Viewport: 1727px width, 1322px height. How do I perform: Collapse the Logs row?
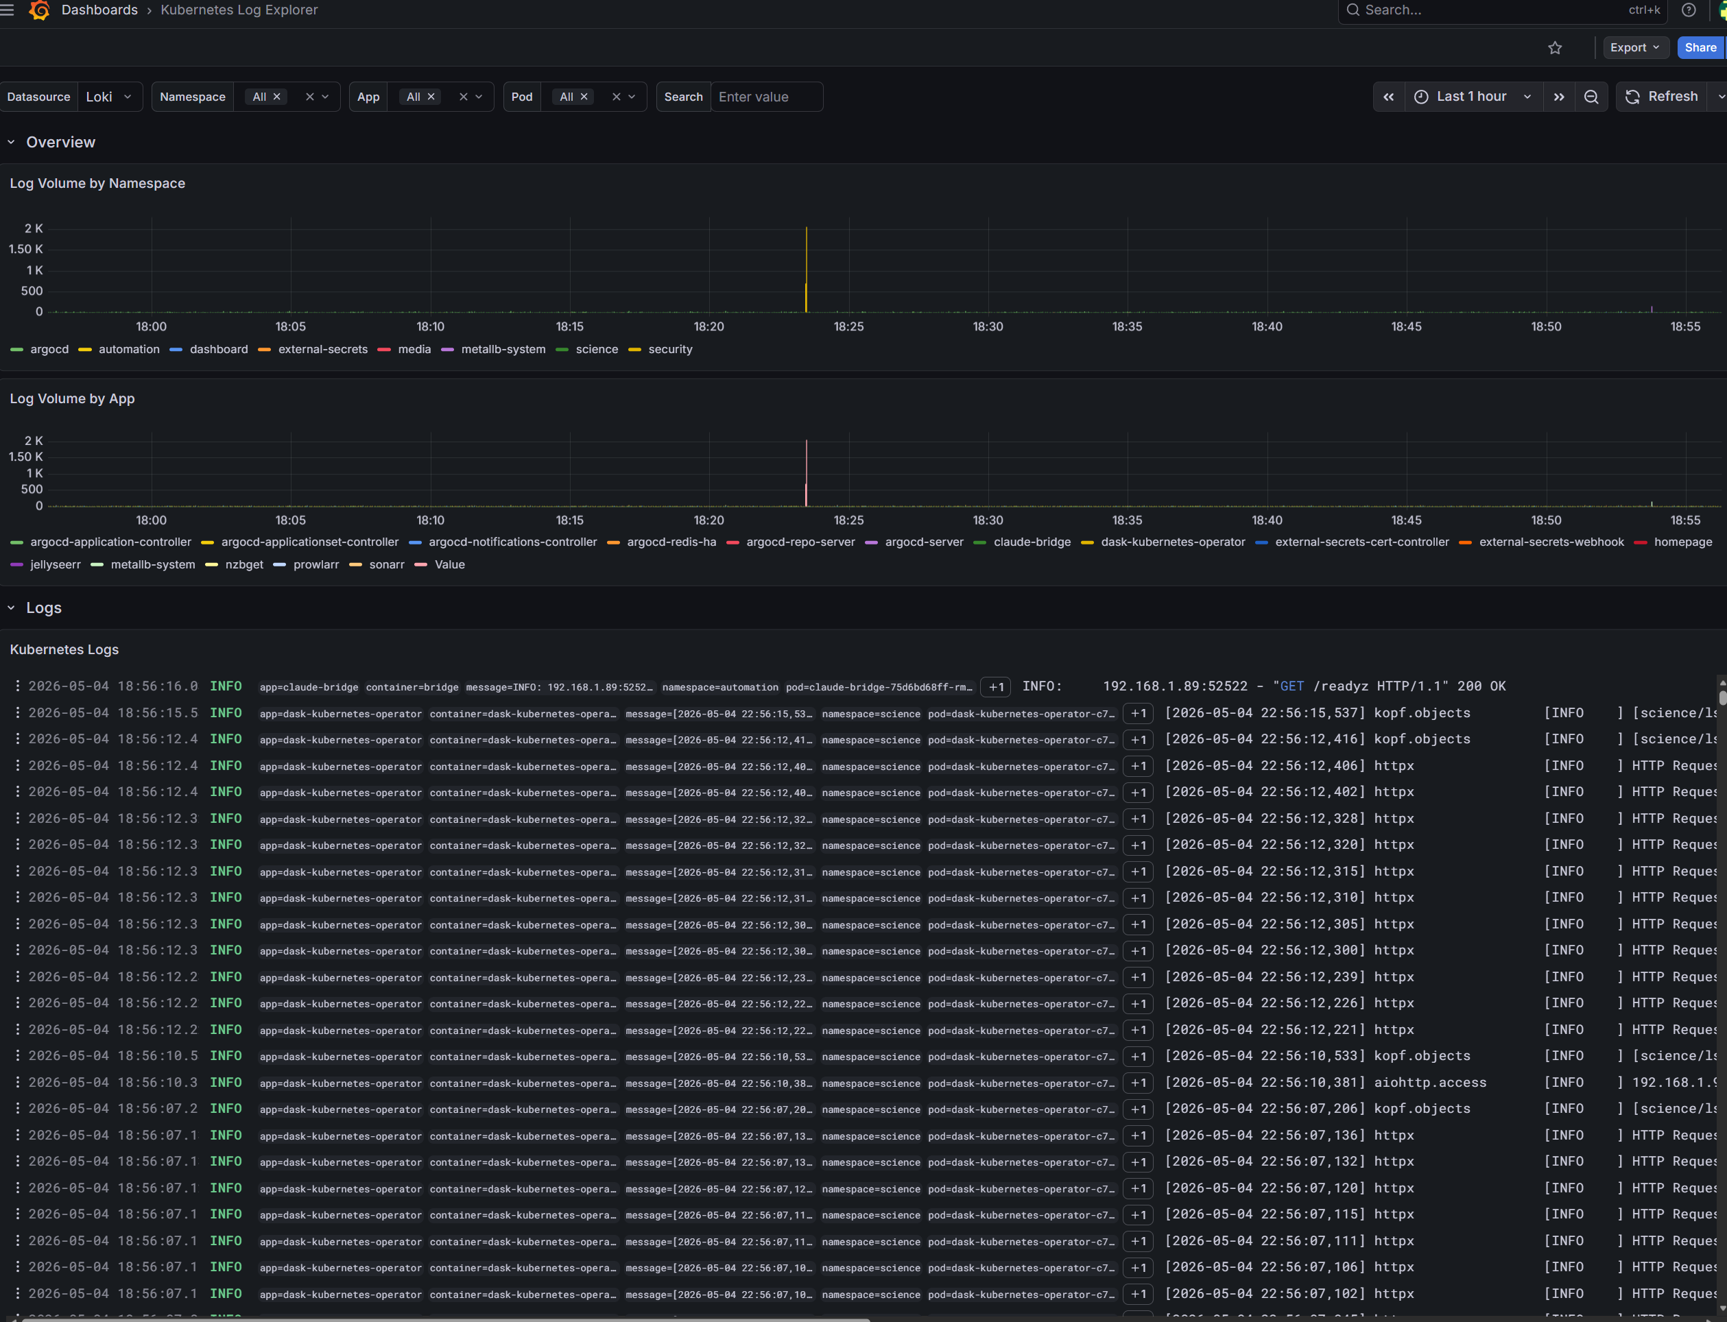point(11,608)
